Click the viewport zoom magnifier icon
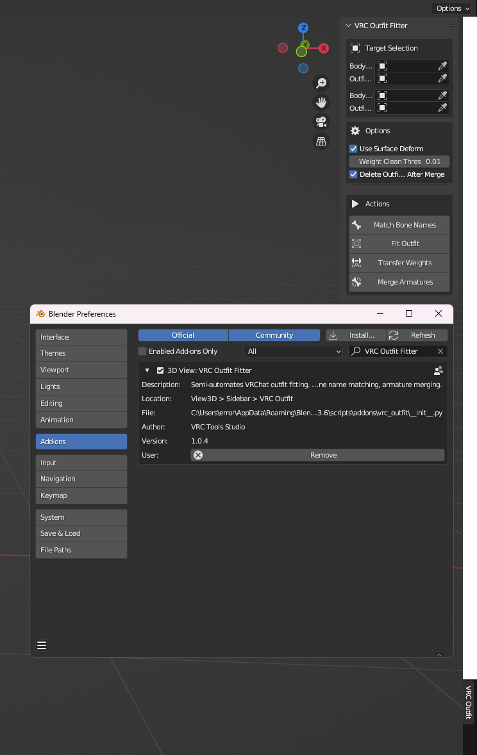Screen dimensions: 477x755 (x=321, y=83)
